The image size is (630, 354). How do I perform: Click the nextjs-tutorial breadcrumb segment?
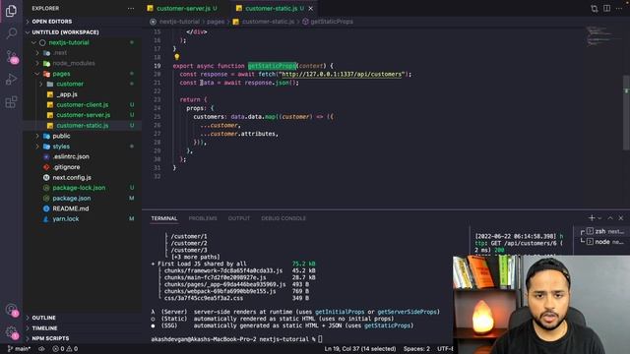point(179,22)
